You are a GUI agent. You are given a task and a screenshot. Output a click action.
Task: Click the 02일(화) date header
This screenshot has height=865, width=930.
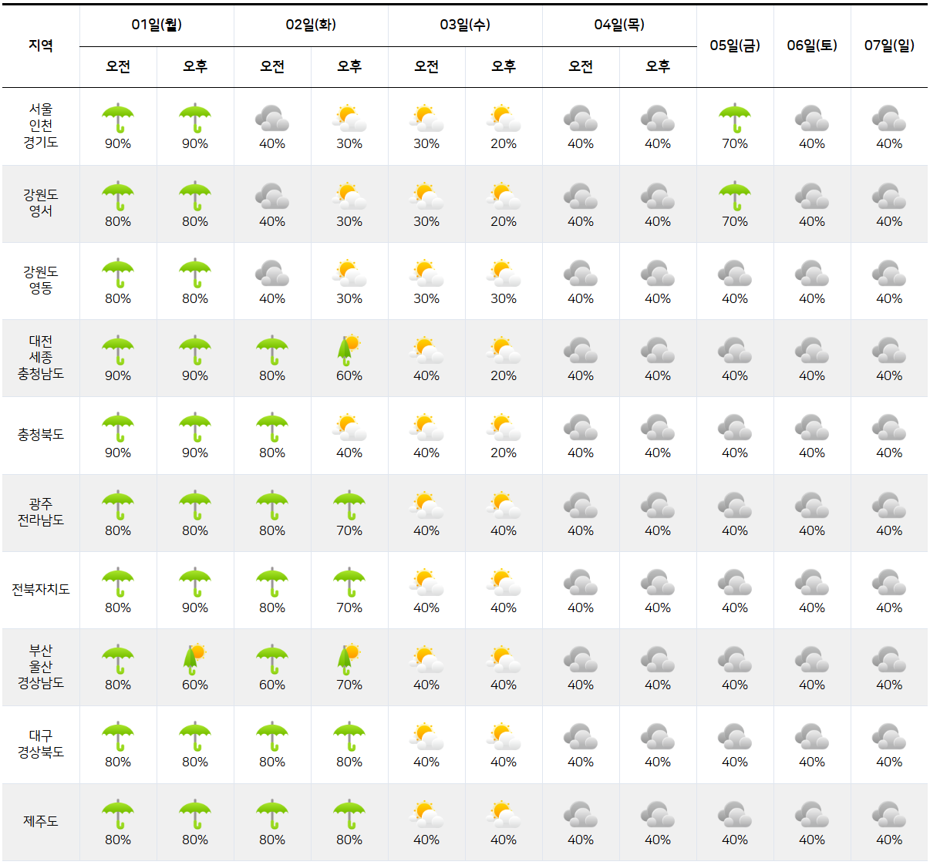pos(311,25)
